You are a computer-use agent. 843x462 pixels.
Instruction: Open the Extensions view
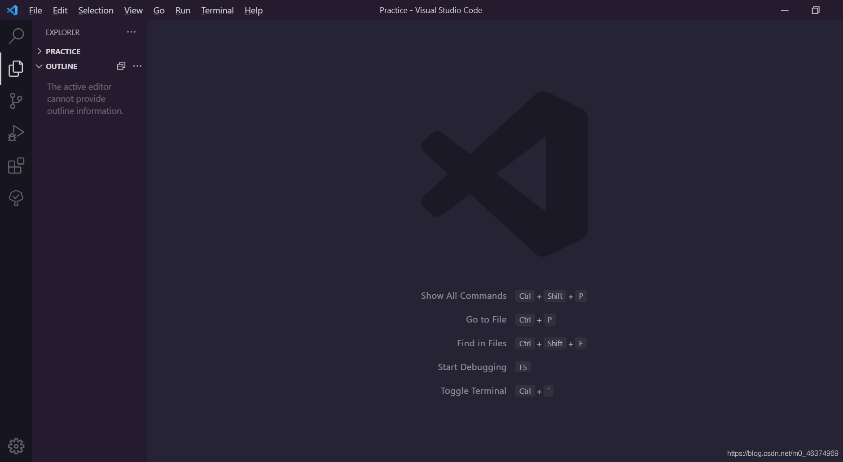click(16, 166)
